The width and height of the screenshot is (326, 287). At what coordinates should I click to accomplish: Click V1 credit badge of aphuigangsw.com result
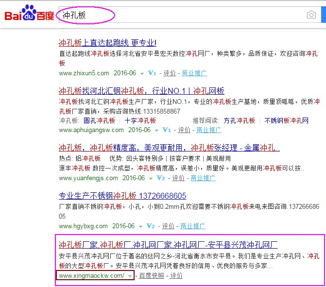(x=167, y=130)
